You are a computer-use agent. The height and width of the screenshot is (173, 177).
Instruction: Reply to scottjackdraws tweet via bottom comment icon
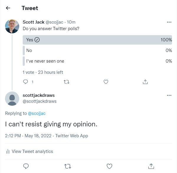point(26,166)
